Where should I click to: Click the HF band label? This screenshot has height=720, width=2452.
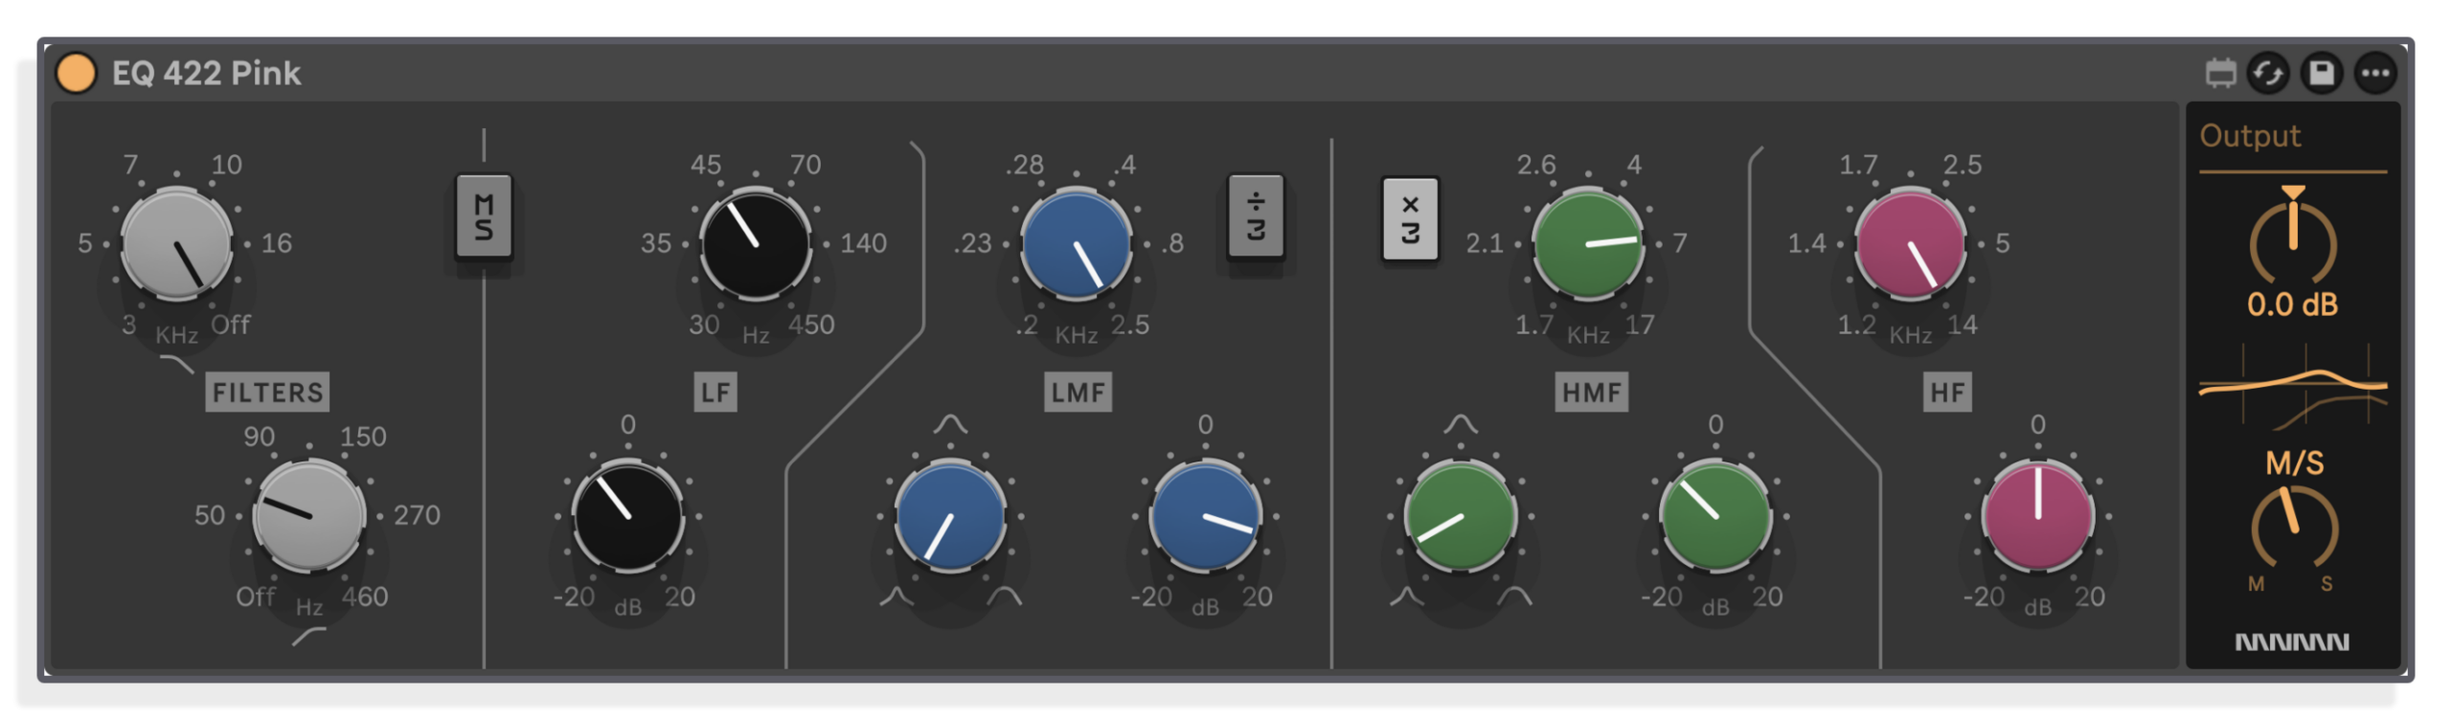point(1947,393)
